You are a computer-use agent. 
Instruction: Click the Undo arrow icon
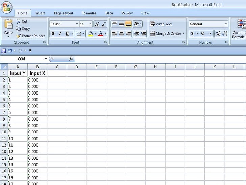click(10, 51)
